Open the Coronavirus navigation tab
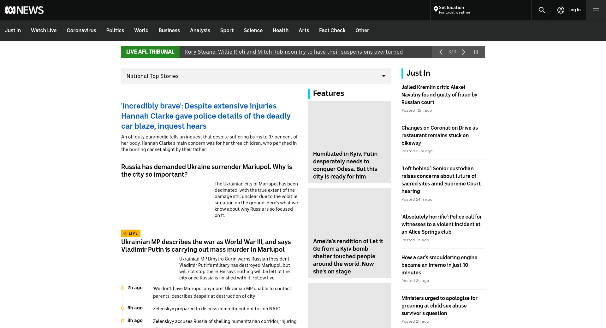606x328 pixels. click(81, 31)
